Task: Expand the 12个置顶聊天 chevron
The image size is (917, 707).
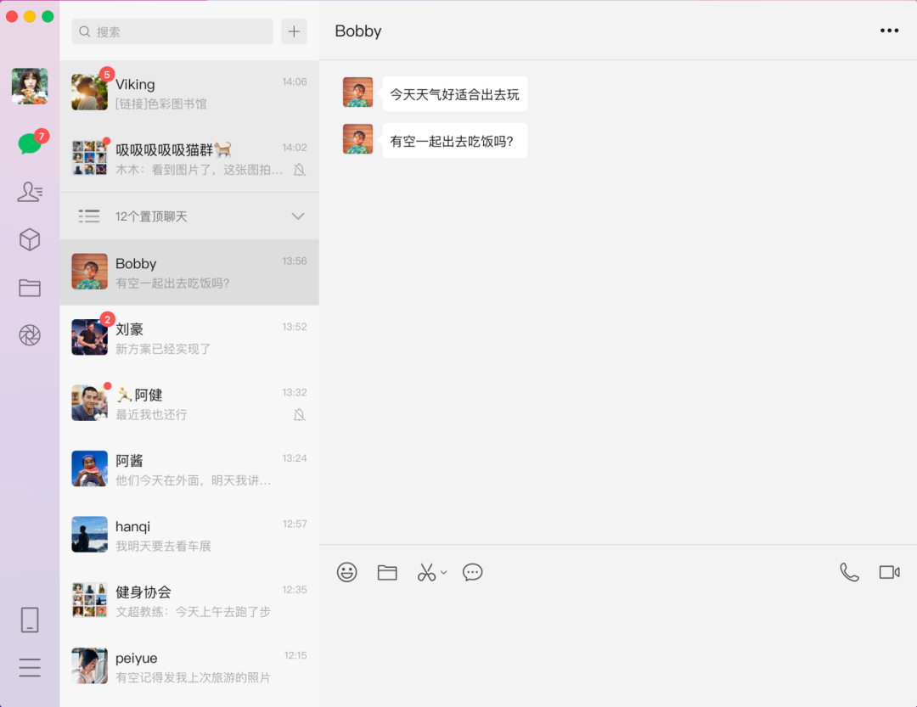Action: point(298,216)
